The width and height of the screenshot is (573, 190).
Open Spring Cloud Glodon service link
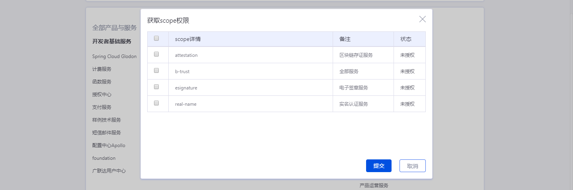coord(114,56)
